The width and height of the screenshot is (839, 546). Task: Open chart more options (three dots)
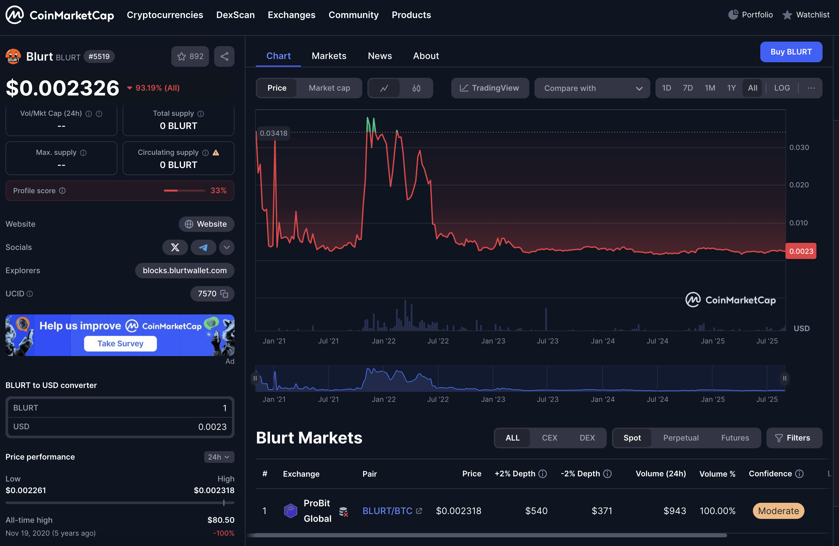(811, 88)
